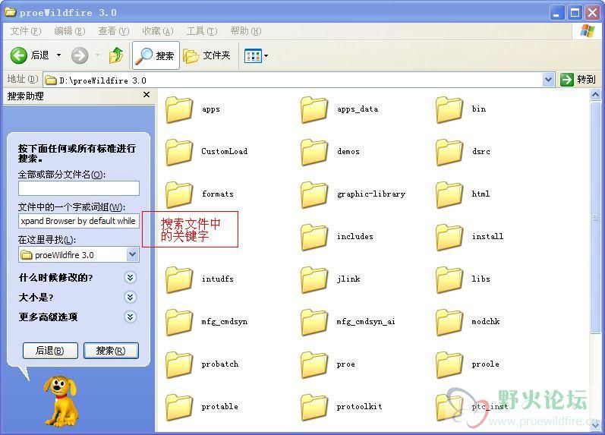Screen dimensions: 605x435
Task: Toggle the Search (搜索) toolbar button
Action: [x=156, y=55]
